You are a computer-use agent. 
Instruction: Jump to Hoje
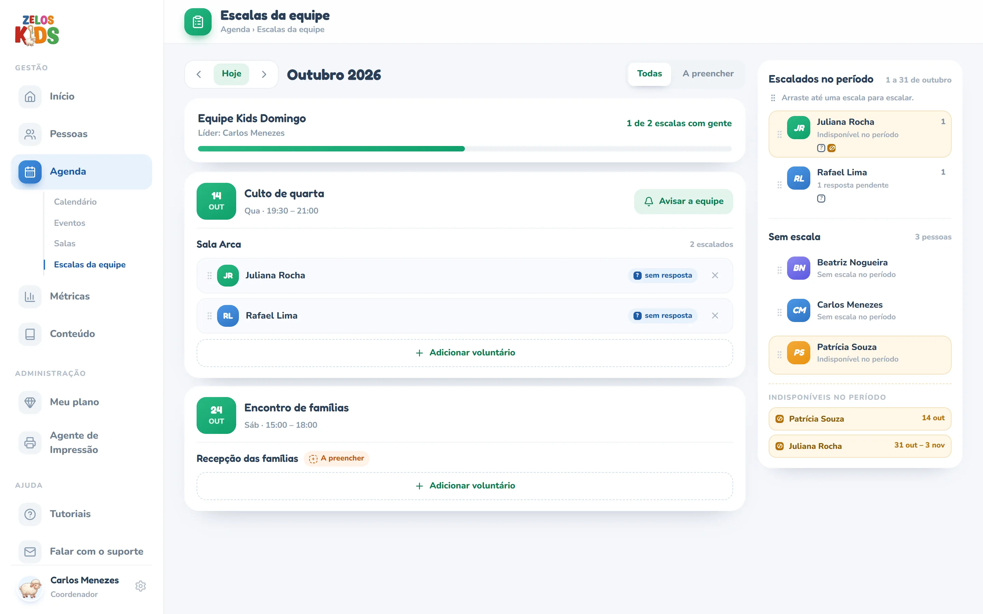(231, 74)
